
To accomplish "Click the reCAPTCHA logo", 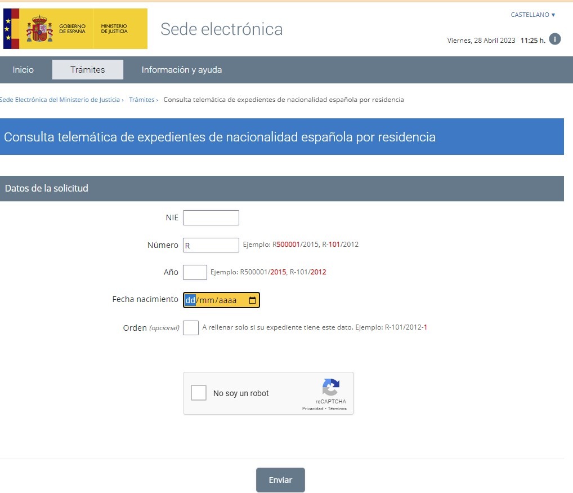I will click(331, 387).
